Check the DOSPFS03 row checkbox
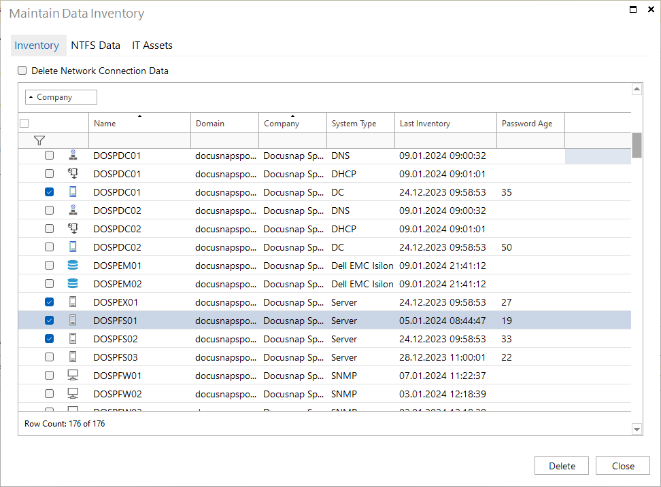661x487 pixels. (x=50, y=357)
